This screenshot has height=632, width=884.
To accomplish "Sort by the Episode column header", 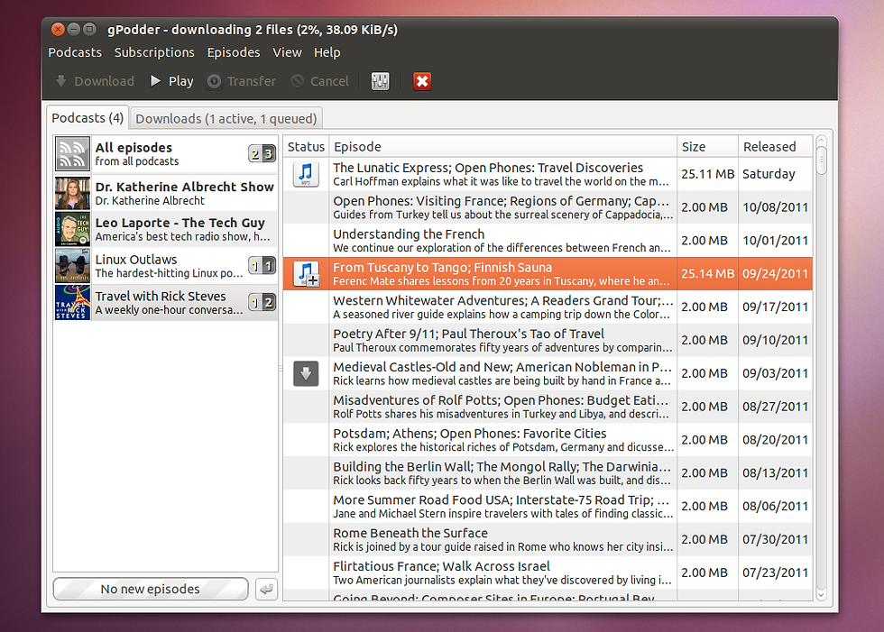I will coord(503,147).
